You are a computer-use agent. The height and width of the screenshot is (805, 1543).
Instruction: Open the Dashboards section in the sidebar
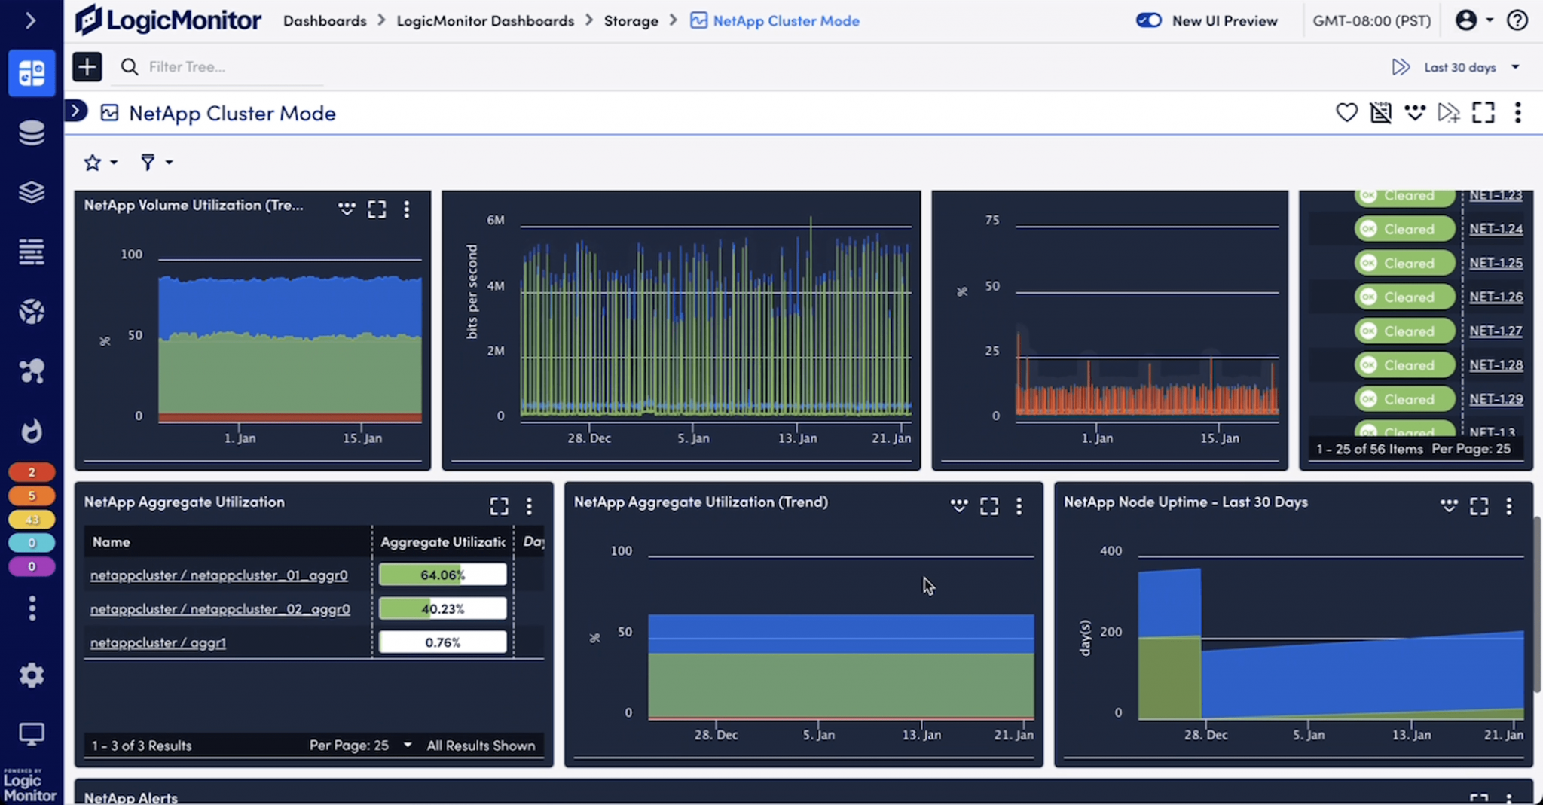click(x=32, y=73)
